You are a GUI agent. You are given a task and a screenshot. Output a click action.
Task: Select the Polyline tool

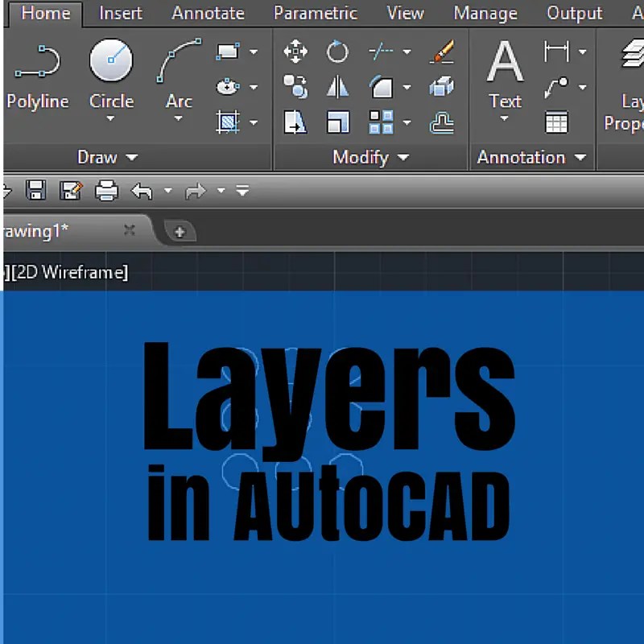click(37, 76)
